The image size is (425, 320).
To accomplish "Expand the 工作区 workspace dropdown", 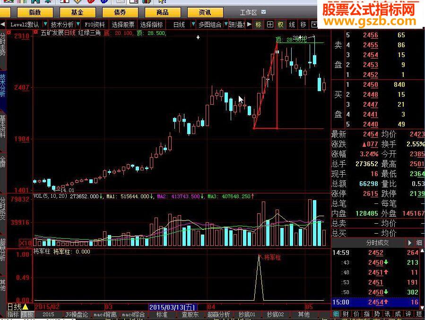I will pos(263,12).
